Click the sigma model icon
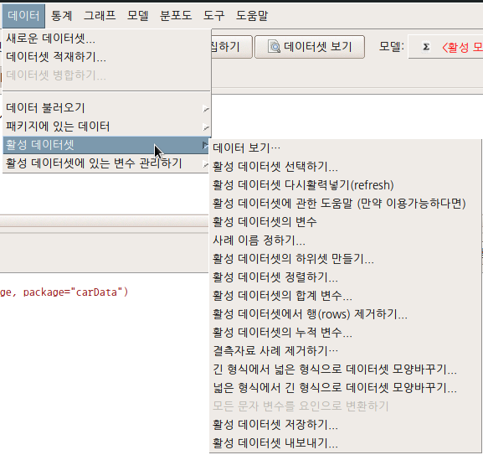Viewport: 483px width, 455px height. click(x=426, y=47)
